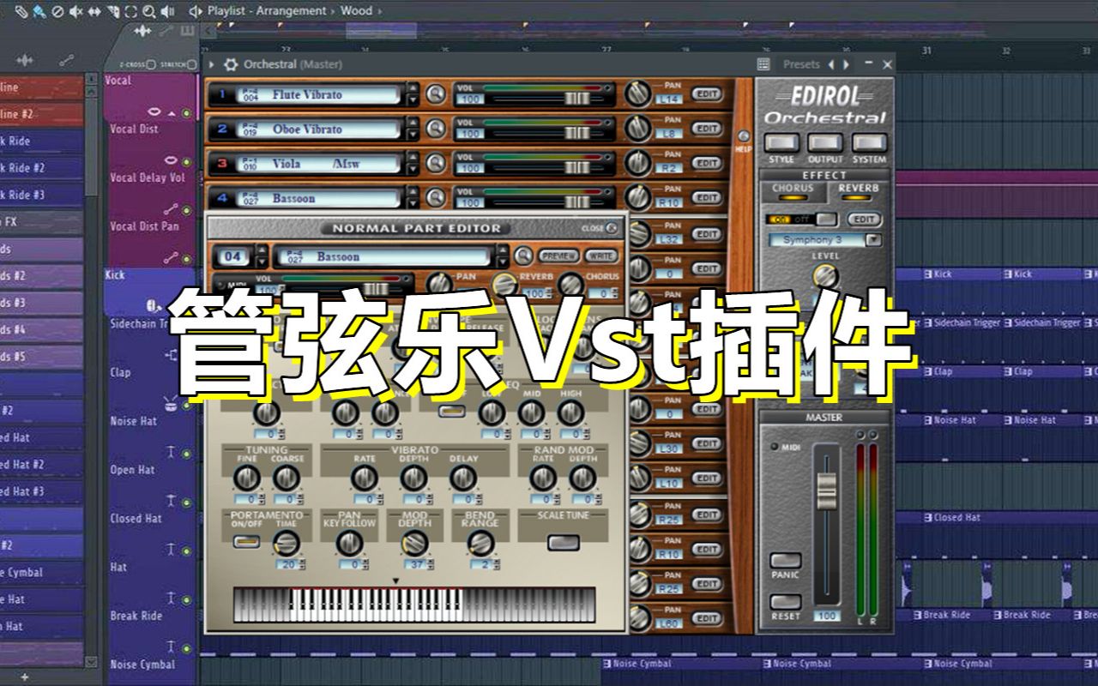The image size is (1098, 686).
Task: Select previous preset arrow beside Presets
Action: [831, 64]
